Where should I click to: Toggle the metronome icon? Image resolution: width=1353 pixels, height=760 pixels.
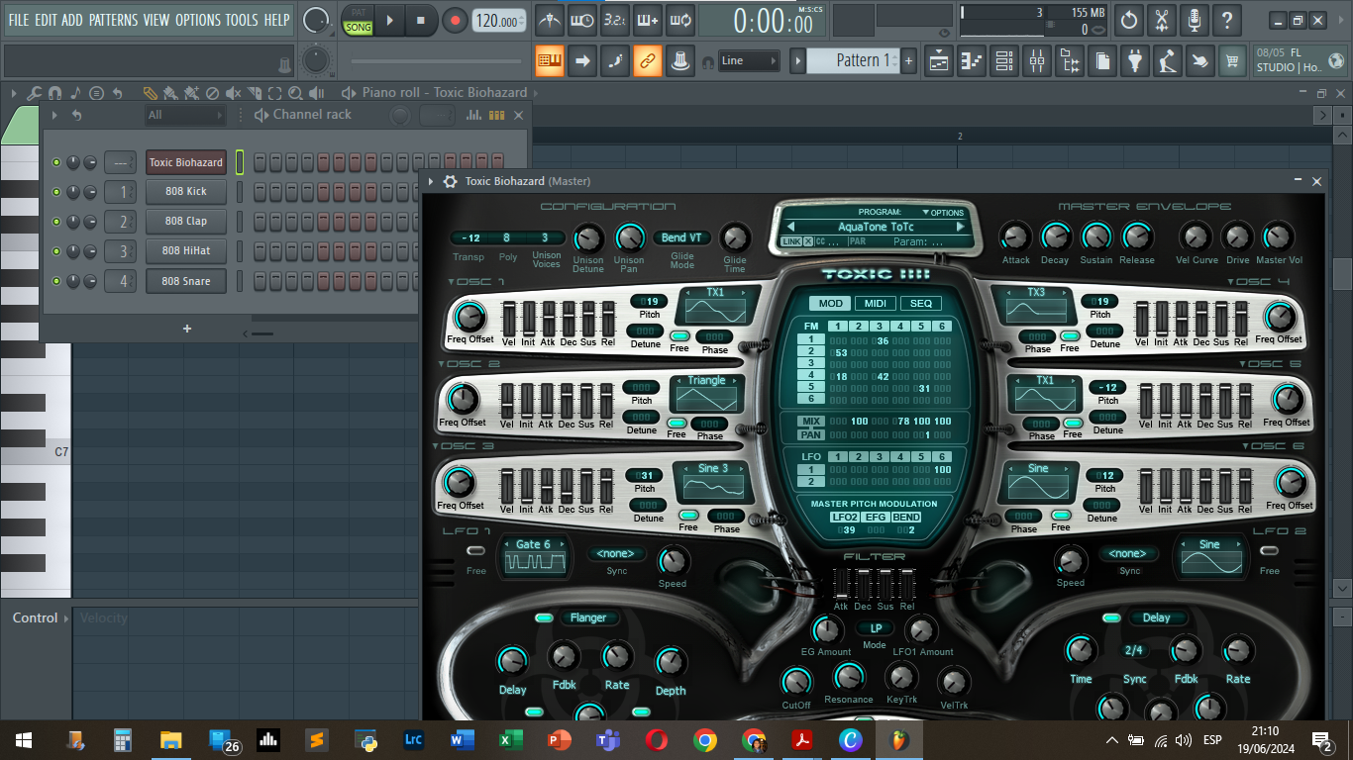(x=549, y=19)
